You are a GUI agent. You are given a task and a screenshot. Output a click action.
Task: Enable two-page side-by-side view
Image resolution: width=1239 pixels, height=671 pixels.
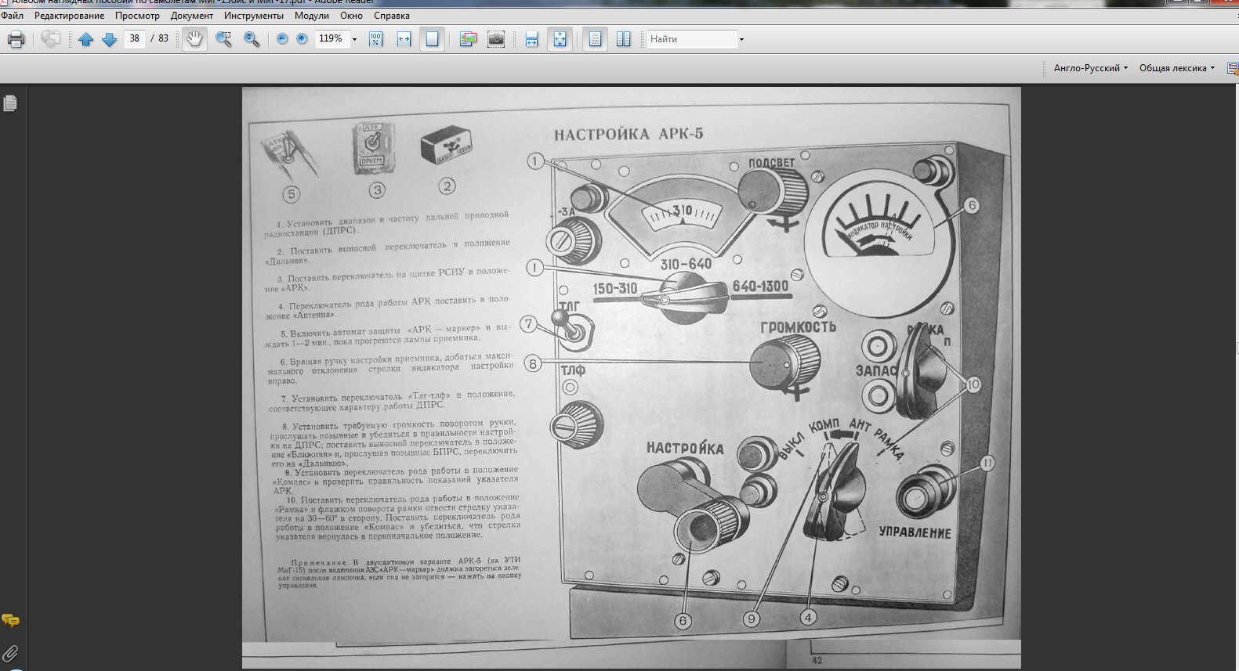coord(623,39)
